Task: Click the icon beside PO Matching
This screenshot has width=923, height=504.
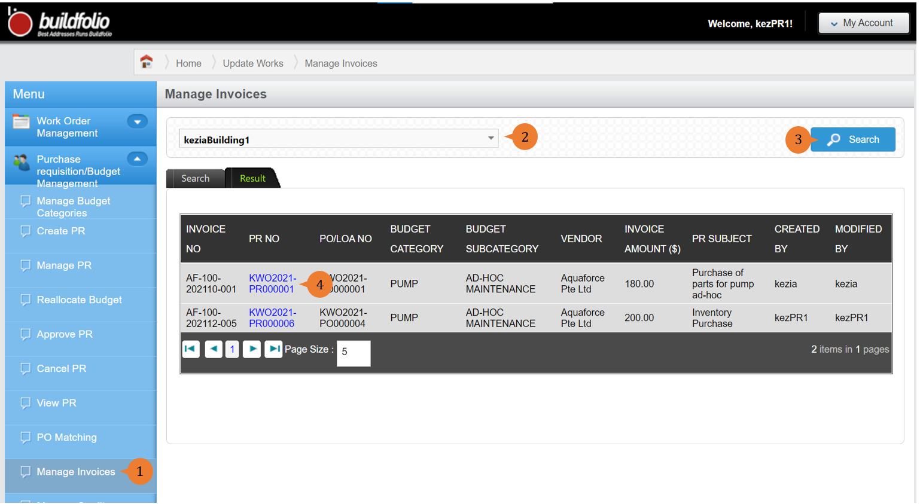Action: click(x=25, y=438)
